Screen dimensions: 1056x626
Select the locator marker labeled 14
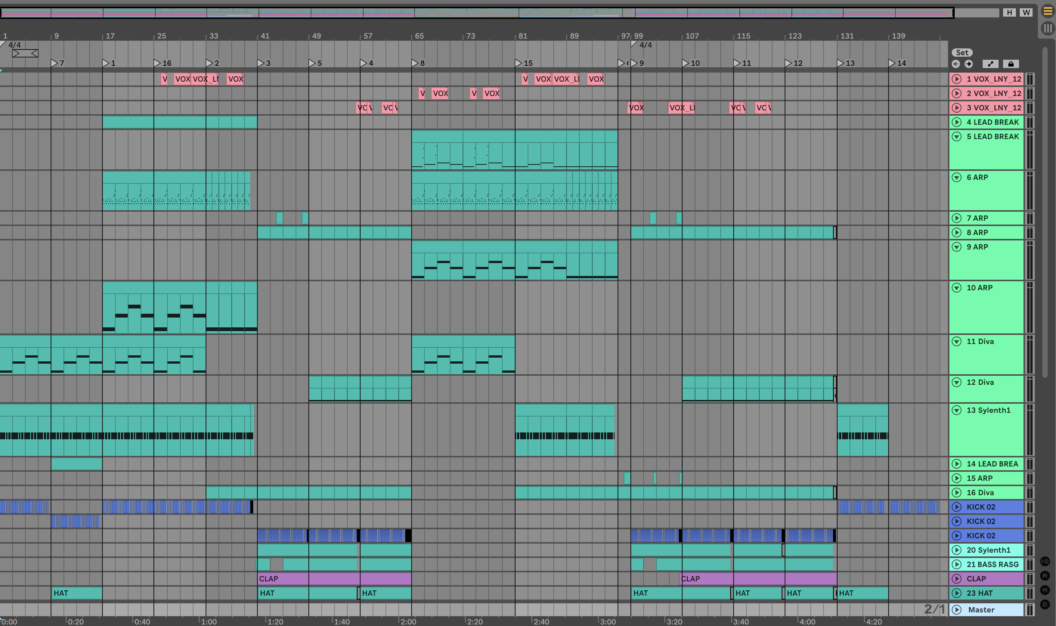(892, 63)
